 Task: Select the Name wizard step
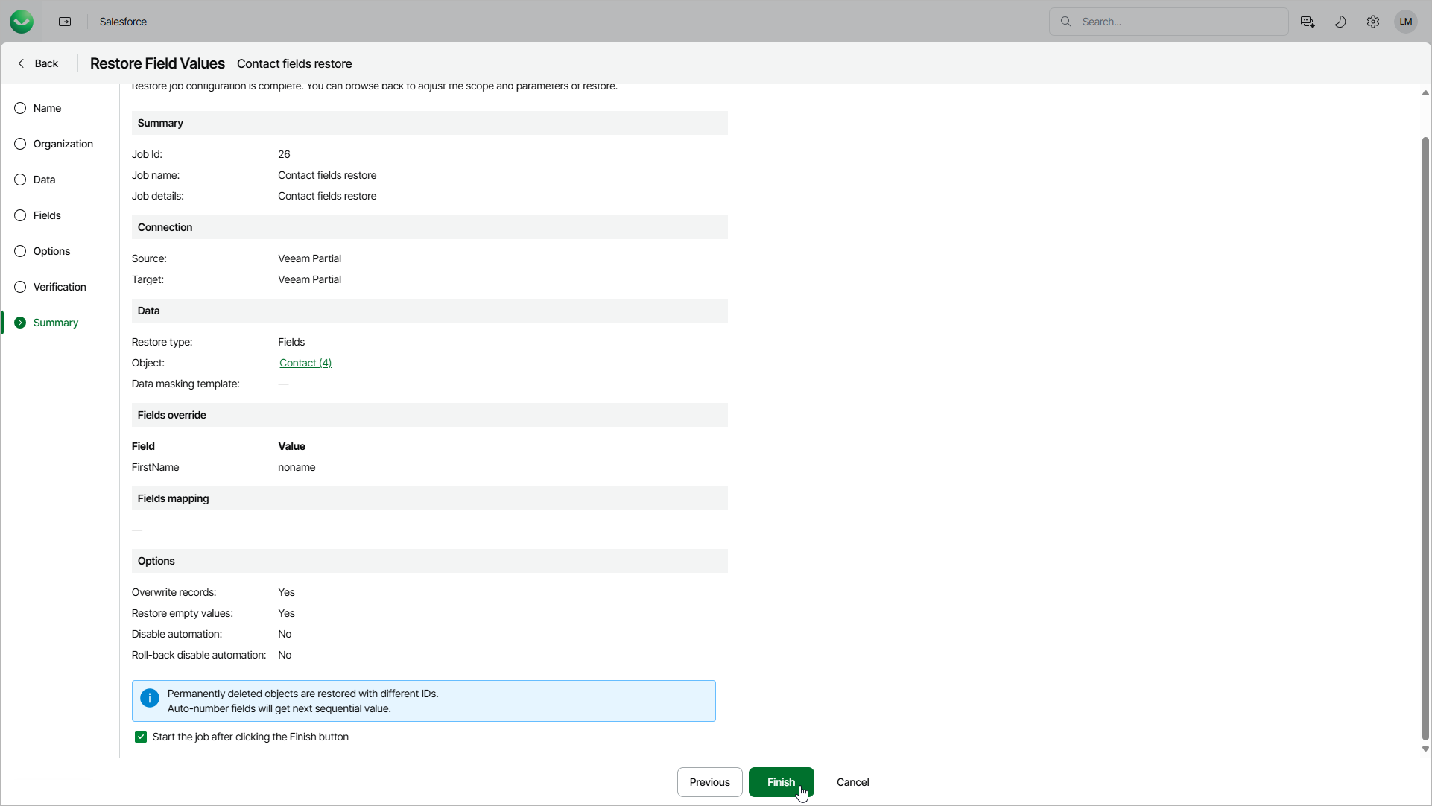click(47, 108)
